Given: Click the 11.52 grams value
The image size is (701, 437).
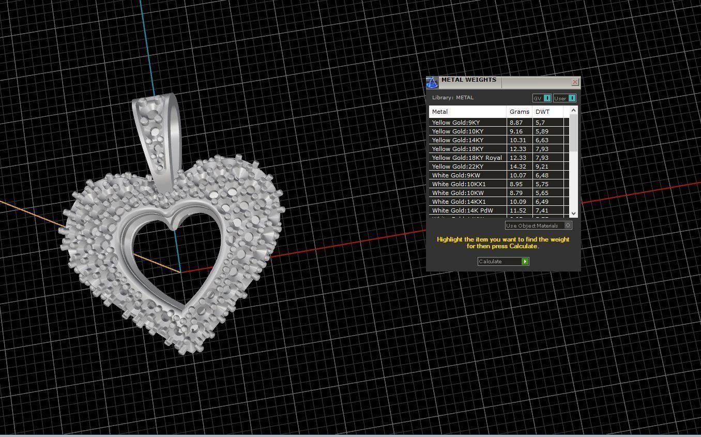Looking at the screenshot, I should [x=517, y=210].
